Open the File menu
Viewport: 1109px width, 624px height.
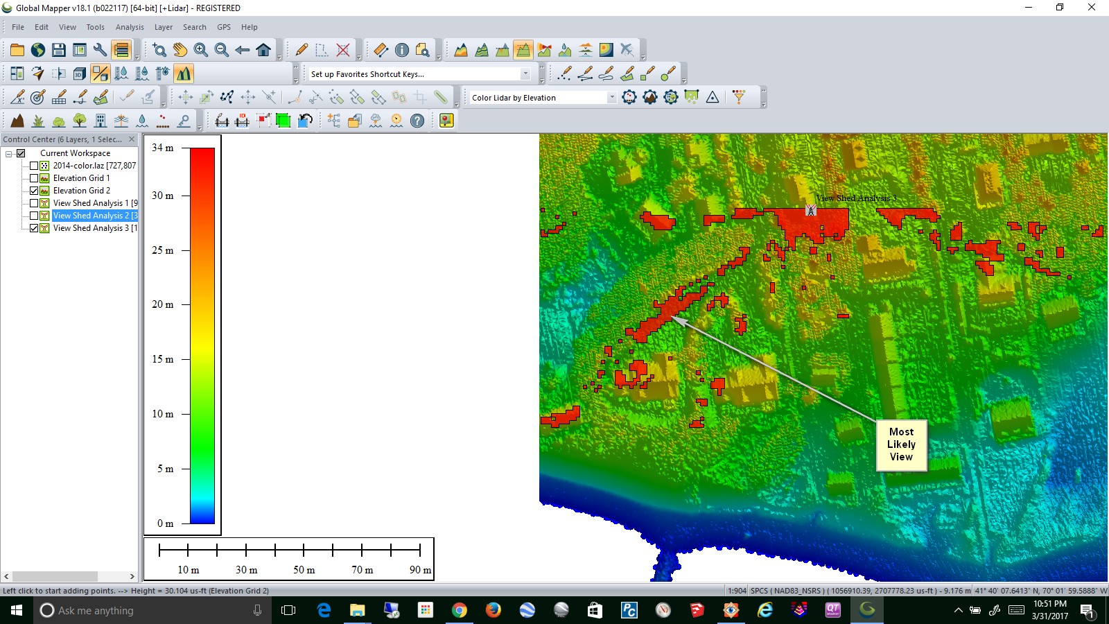click(x=18, y=27)
